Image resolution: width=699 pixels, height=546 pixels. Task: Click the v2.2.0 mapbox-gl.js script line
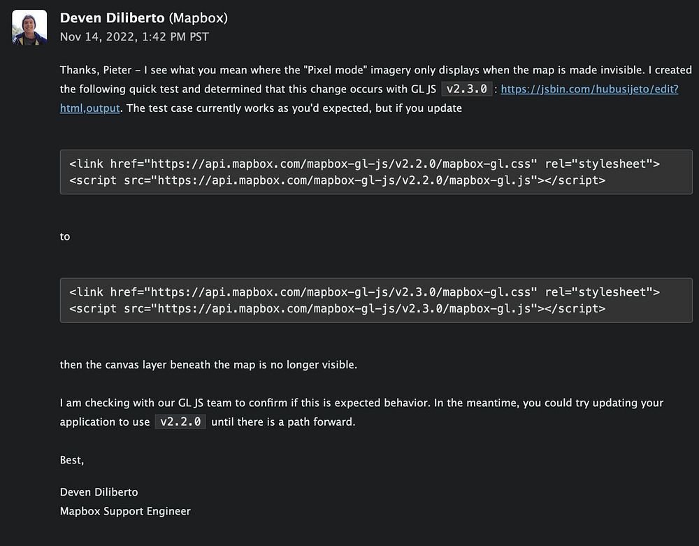tap(337, 180)
